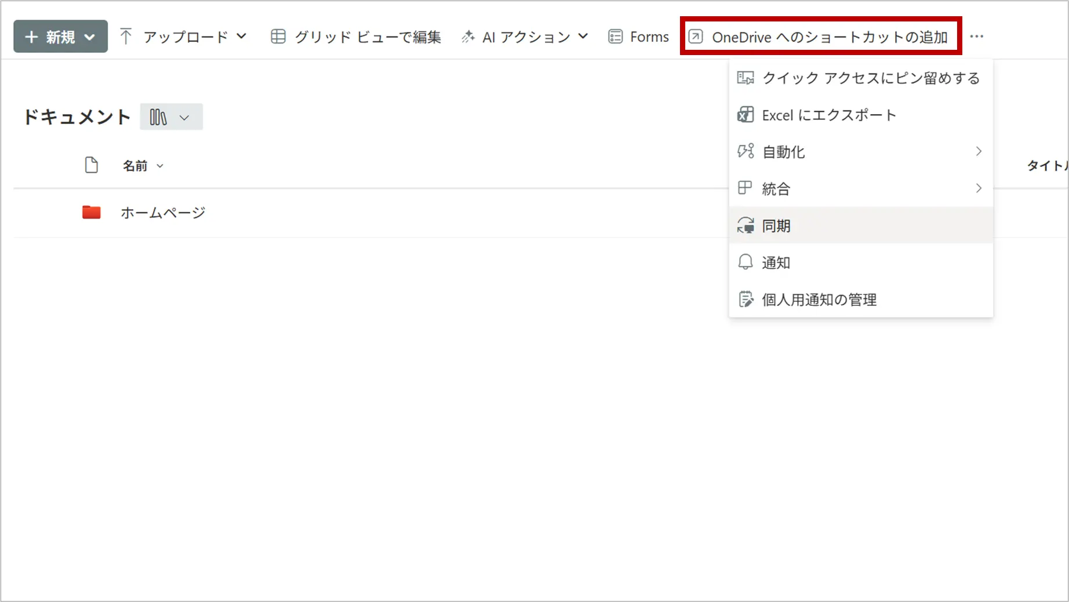Select クイック アクセスにピン留めする menu item
This screenshot has width=1069, height=602.
pyautogui.click(x=870, y=78)
